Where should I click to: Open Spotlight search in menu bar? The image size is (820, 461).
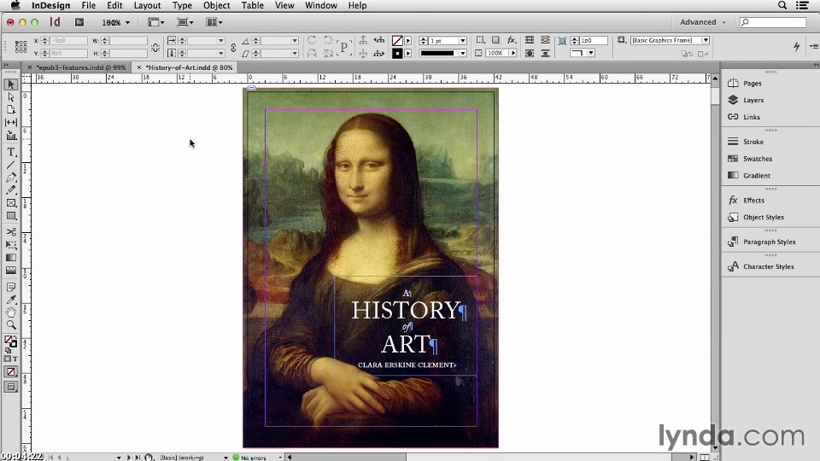click(x=782, y=5)
